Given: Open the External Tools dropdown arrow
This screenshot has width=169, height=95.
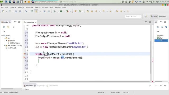Looking at the screenshot, I should click(71, 11).
